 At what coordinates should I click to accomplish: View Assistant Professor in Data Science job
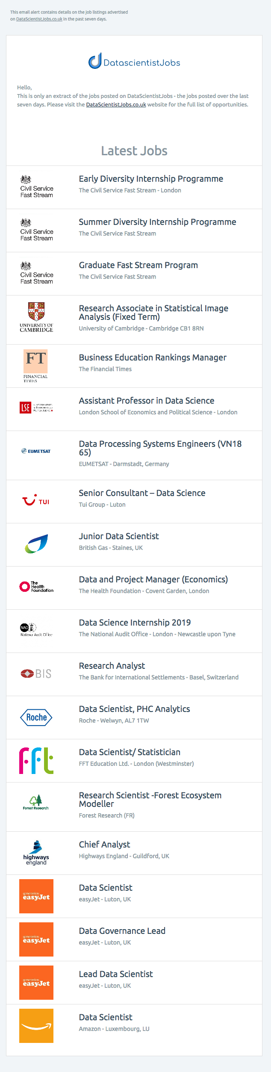click(147, 401)
